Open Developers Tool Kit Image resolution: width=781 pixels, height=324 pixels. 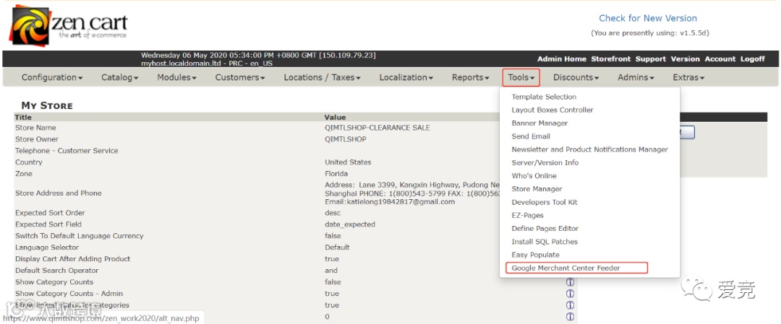tap(545, 202)
